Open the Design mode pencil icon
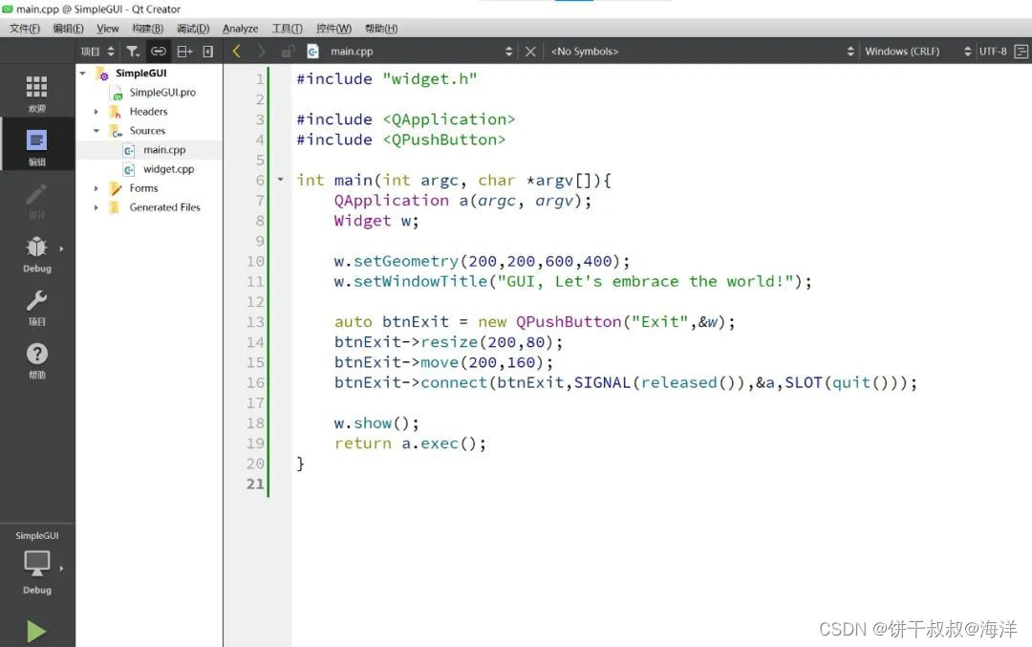The width and height of the screenshot is (1032, 647). click(36, 194)
